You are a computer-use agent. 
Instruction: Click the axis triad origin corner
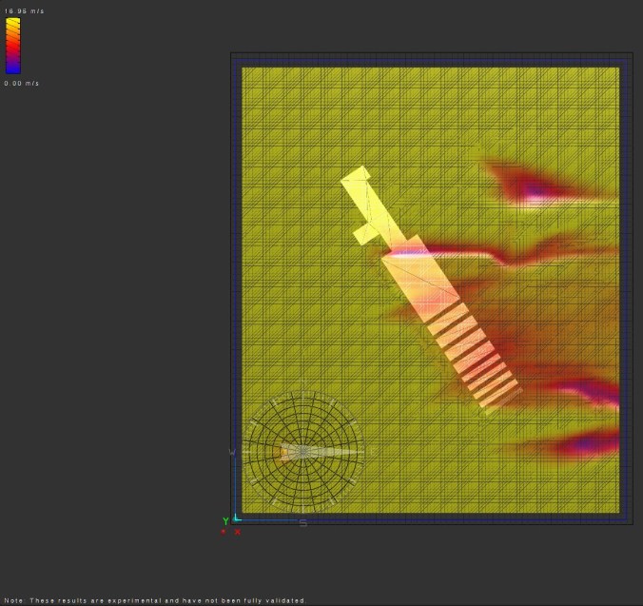[237, 518]
